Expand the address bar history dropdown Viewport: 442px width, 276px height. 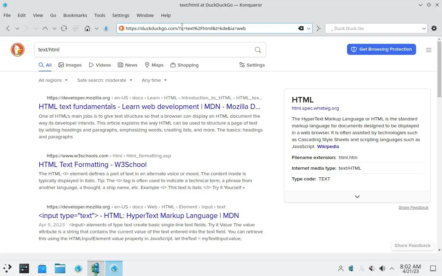(309, 28)
